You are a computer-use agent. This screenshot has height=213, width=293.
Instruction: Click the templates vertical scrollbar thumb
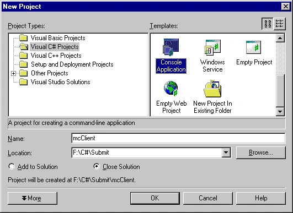[280, 91]
